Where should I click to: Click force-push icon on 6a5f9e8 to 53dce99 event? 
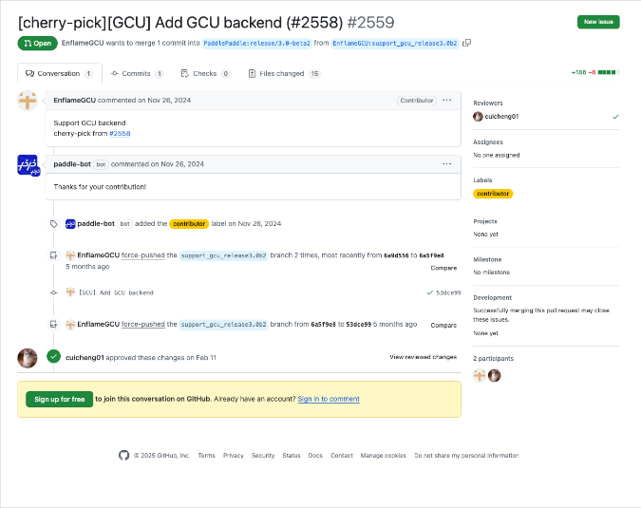pyautogui.click(x=53, y=325)
